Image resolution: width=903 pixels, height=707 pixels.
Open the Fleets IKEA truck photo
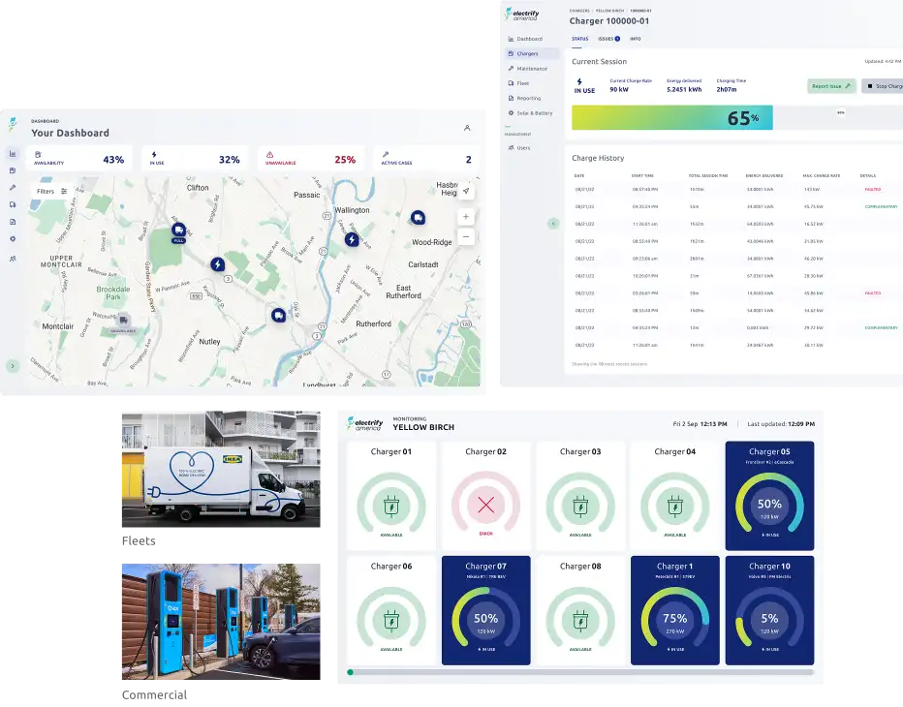(x=221, y=469)
